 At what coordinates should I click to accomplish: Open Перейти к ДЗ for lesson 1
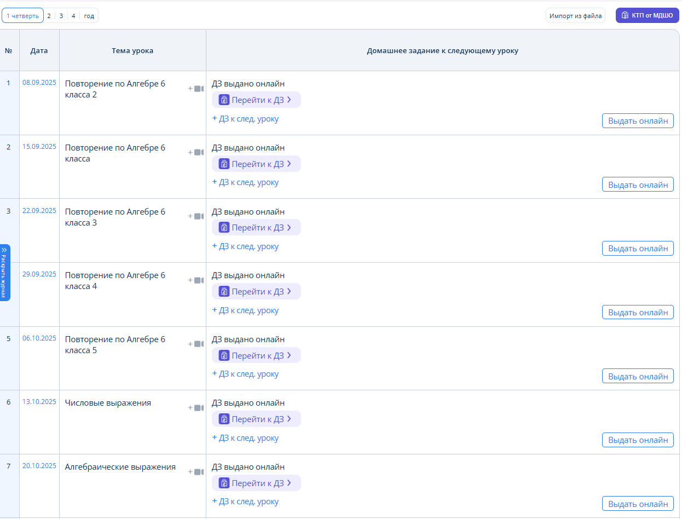pos(256,100)
